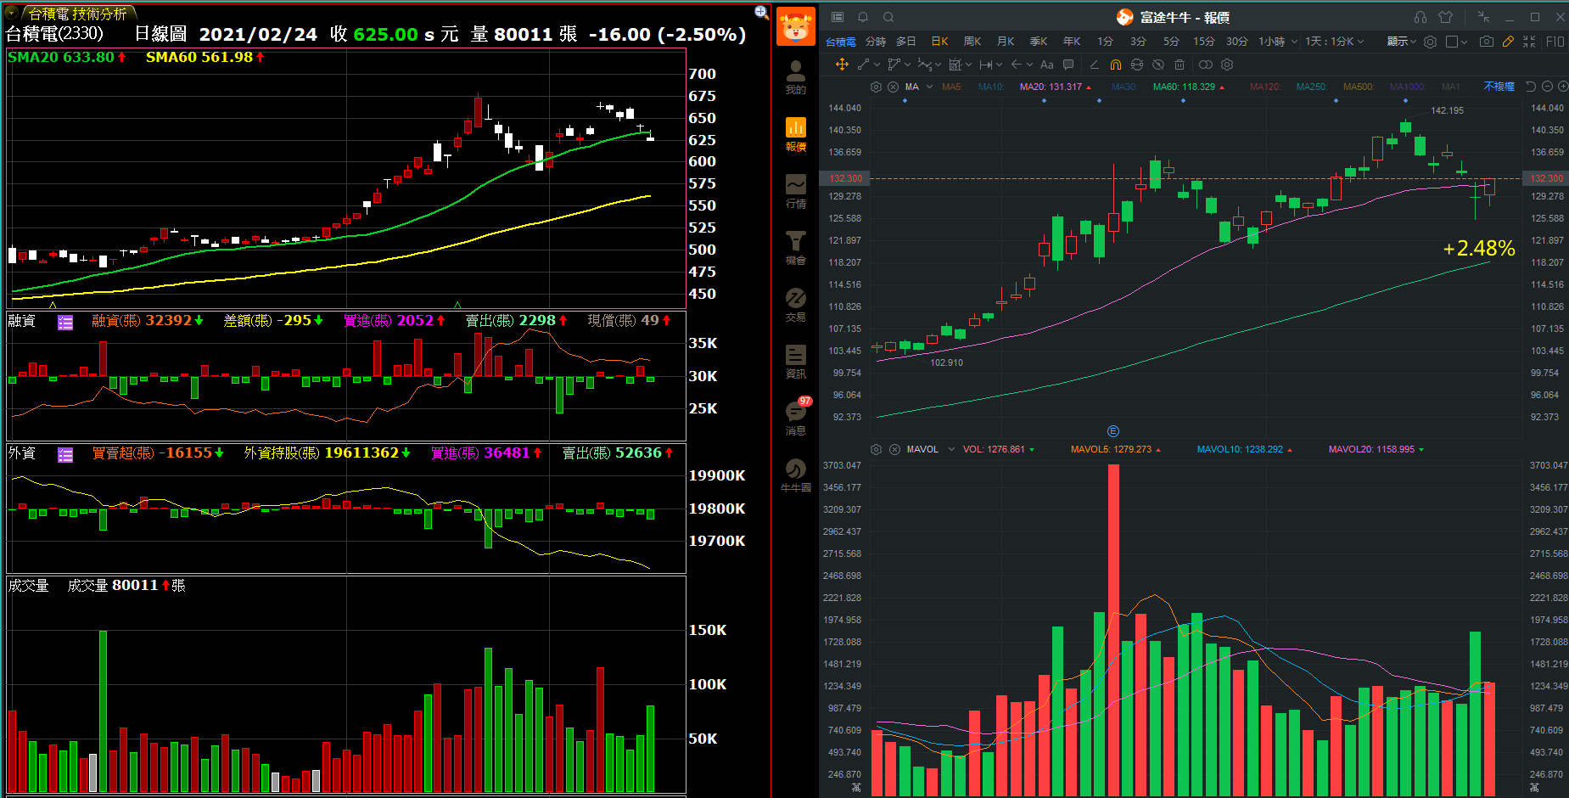The image size is (1569, 798).
Task: Click the orange pencil drawing icon
Action: point(1508,41)
